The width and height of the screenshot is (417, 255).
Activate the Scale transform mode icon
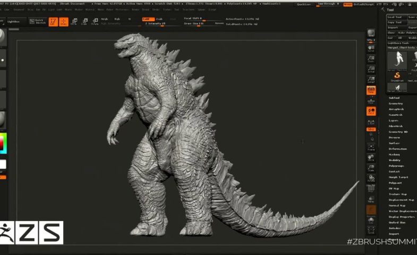click(84, 22)
